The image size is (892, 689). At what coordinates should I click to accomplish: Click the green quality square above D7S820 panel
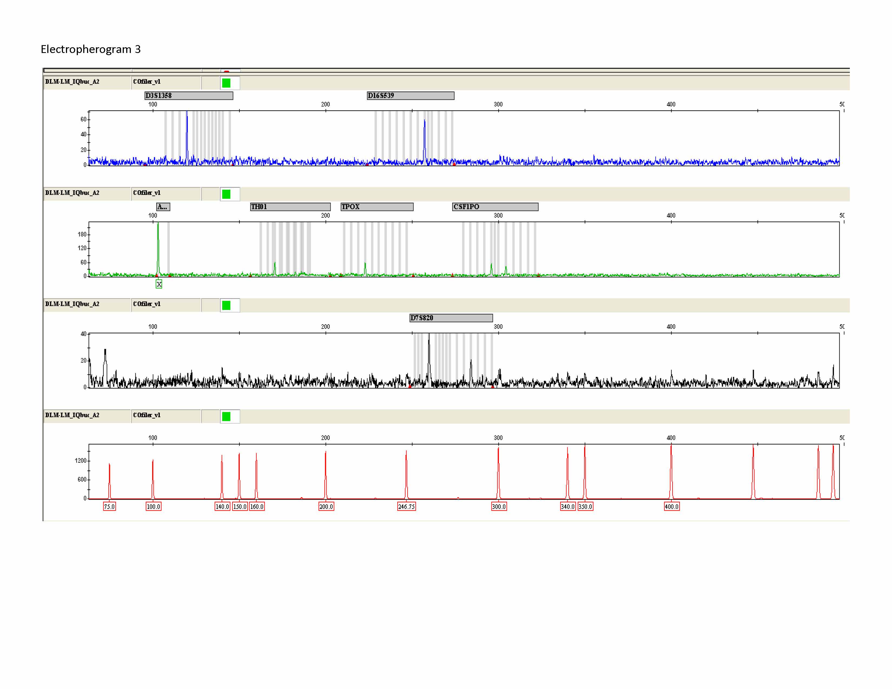pyautogui.click(x=226, y=305)
